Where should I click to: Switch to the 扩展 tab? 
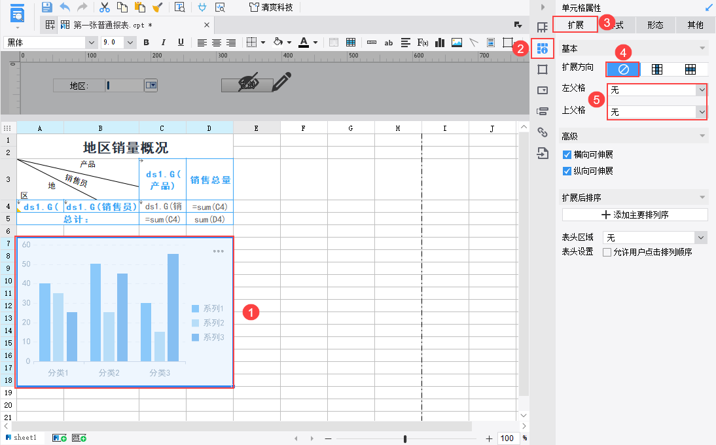coord(575,25)
